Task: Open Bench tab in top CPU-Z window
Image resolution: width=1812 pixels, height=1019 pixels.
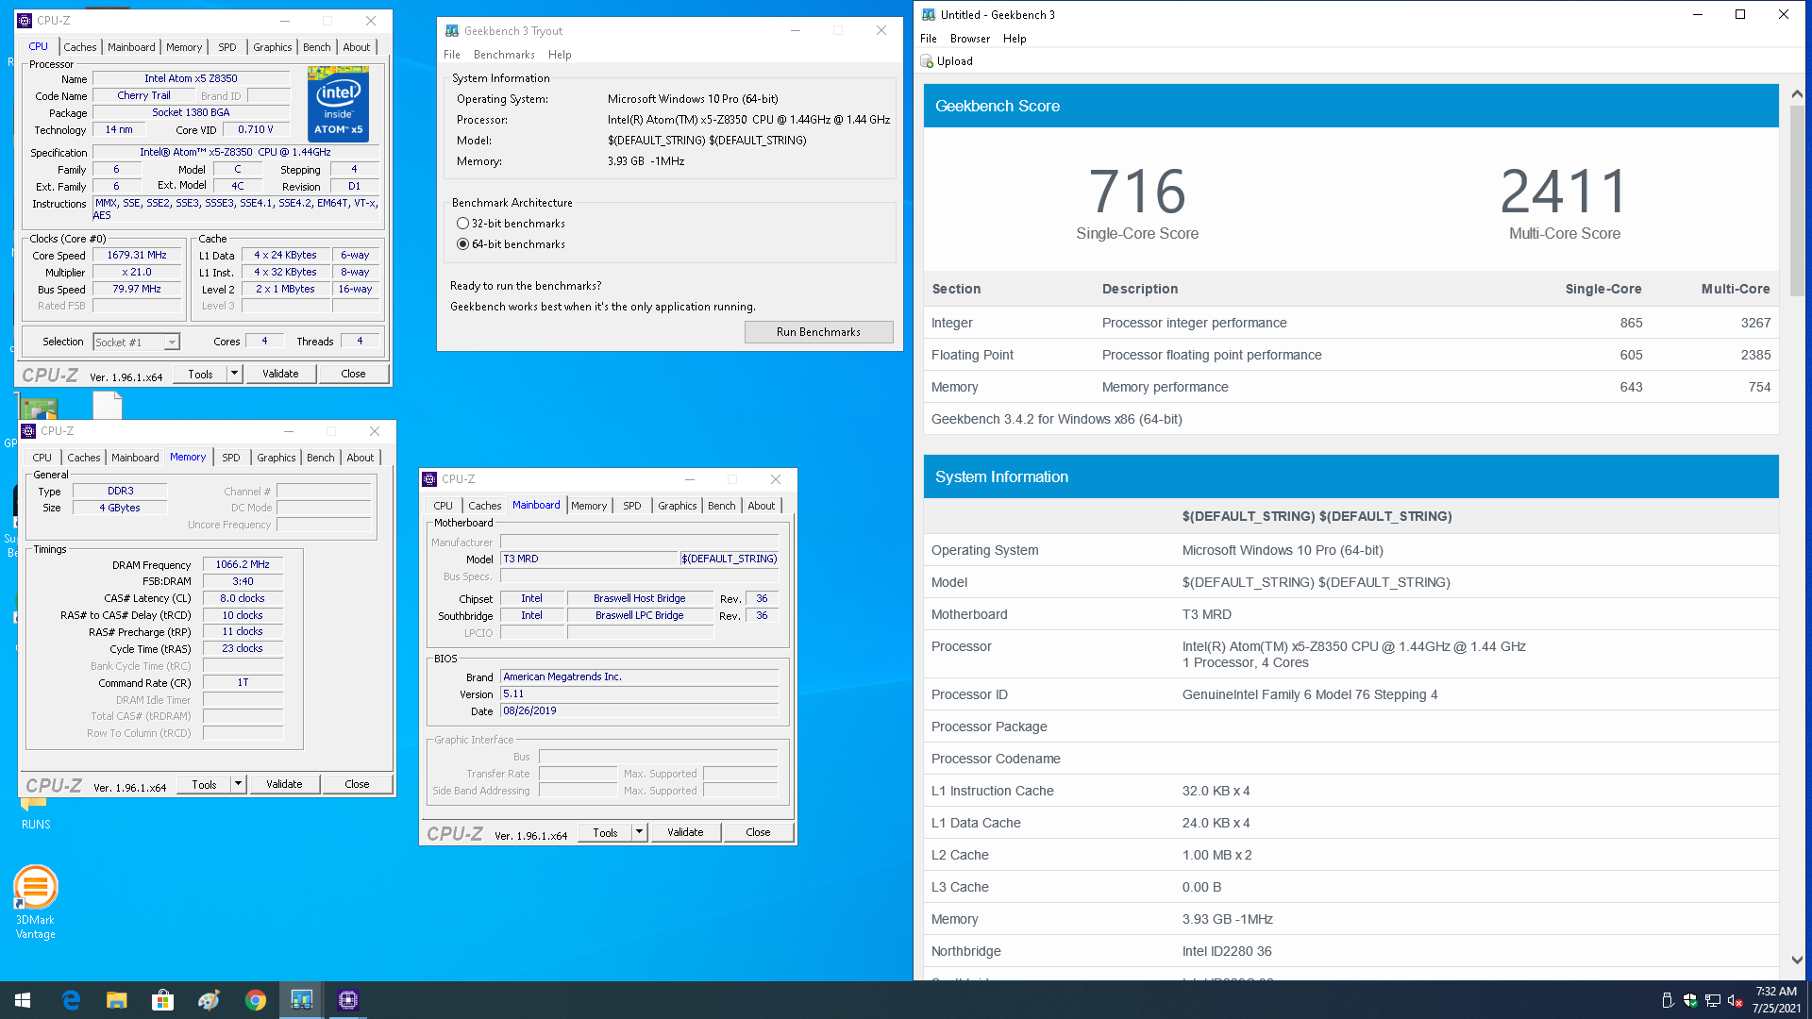Action: tap(317, 47)
